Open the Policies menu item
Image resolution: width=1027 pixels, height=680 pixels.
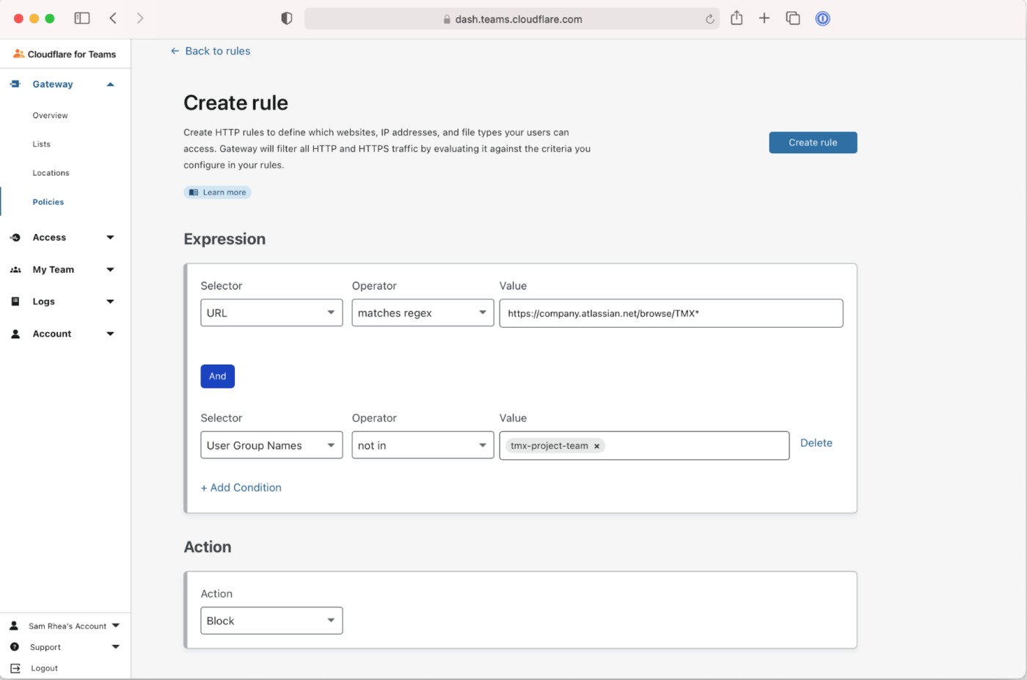tap(48, 202)
